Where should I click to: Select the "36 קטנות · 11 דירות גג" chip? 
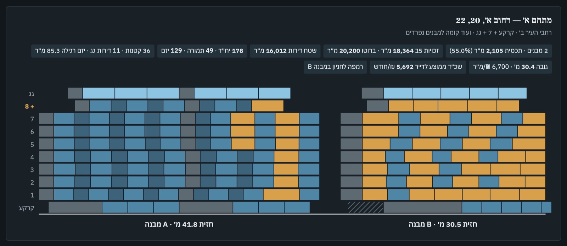(92, 51)
